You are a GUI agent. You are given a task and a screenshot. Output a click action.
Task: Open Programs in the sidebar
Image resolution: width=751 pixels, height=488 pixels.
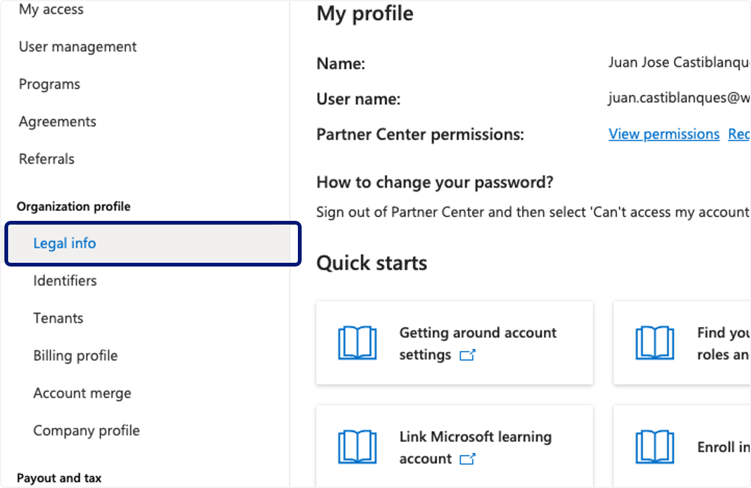click(49, 84)
